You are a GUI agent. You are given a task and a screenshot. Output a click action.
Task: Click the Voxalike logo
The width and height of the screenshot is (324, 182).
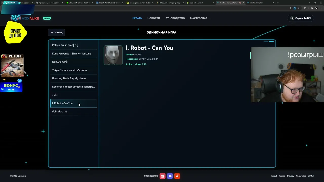pyautogui.click(x=25, y=18)
